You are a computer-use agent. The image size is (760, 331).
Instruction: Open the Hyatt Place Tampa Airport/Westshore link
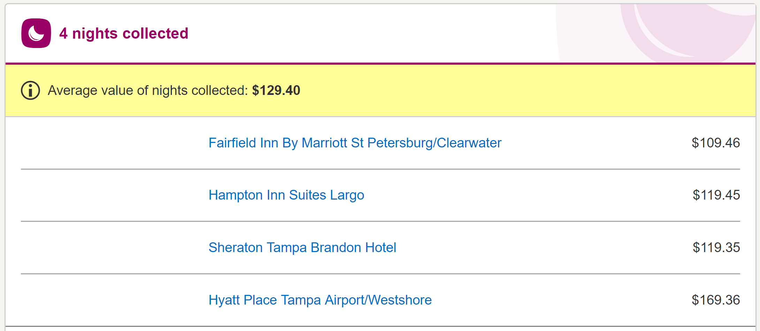[x=320, y=300]
